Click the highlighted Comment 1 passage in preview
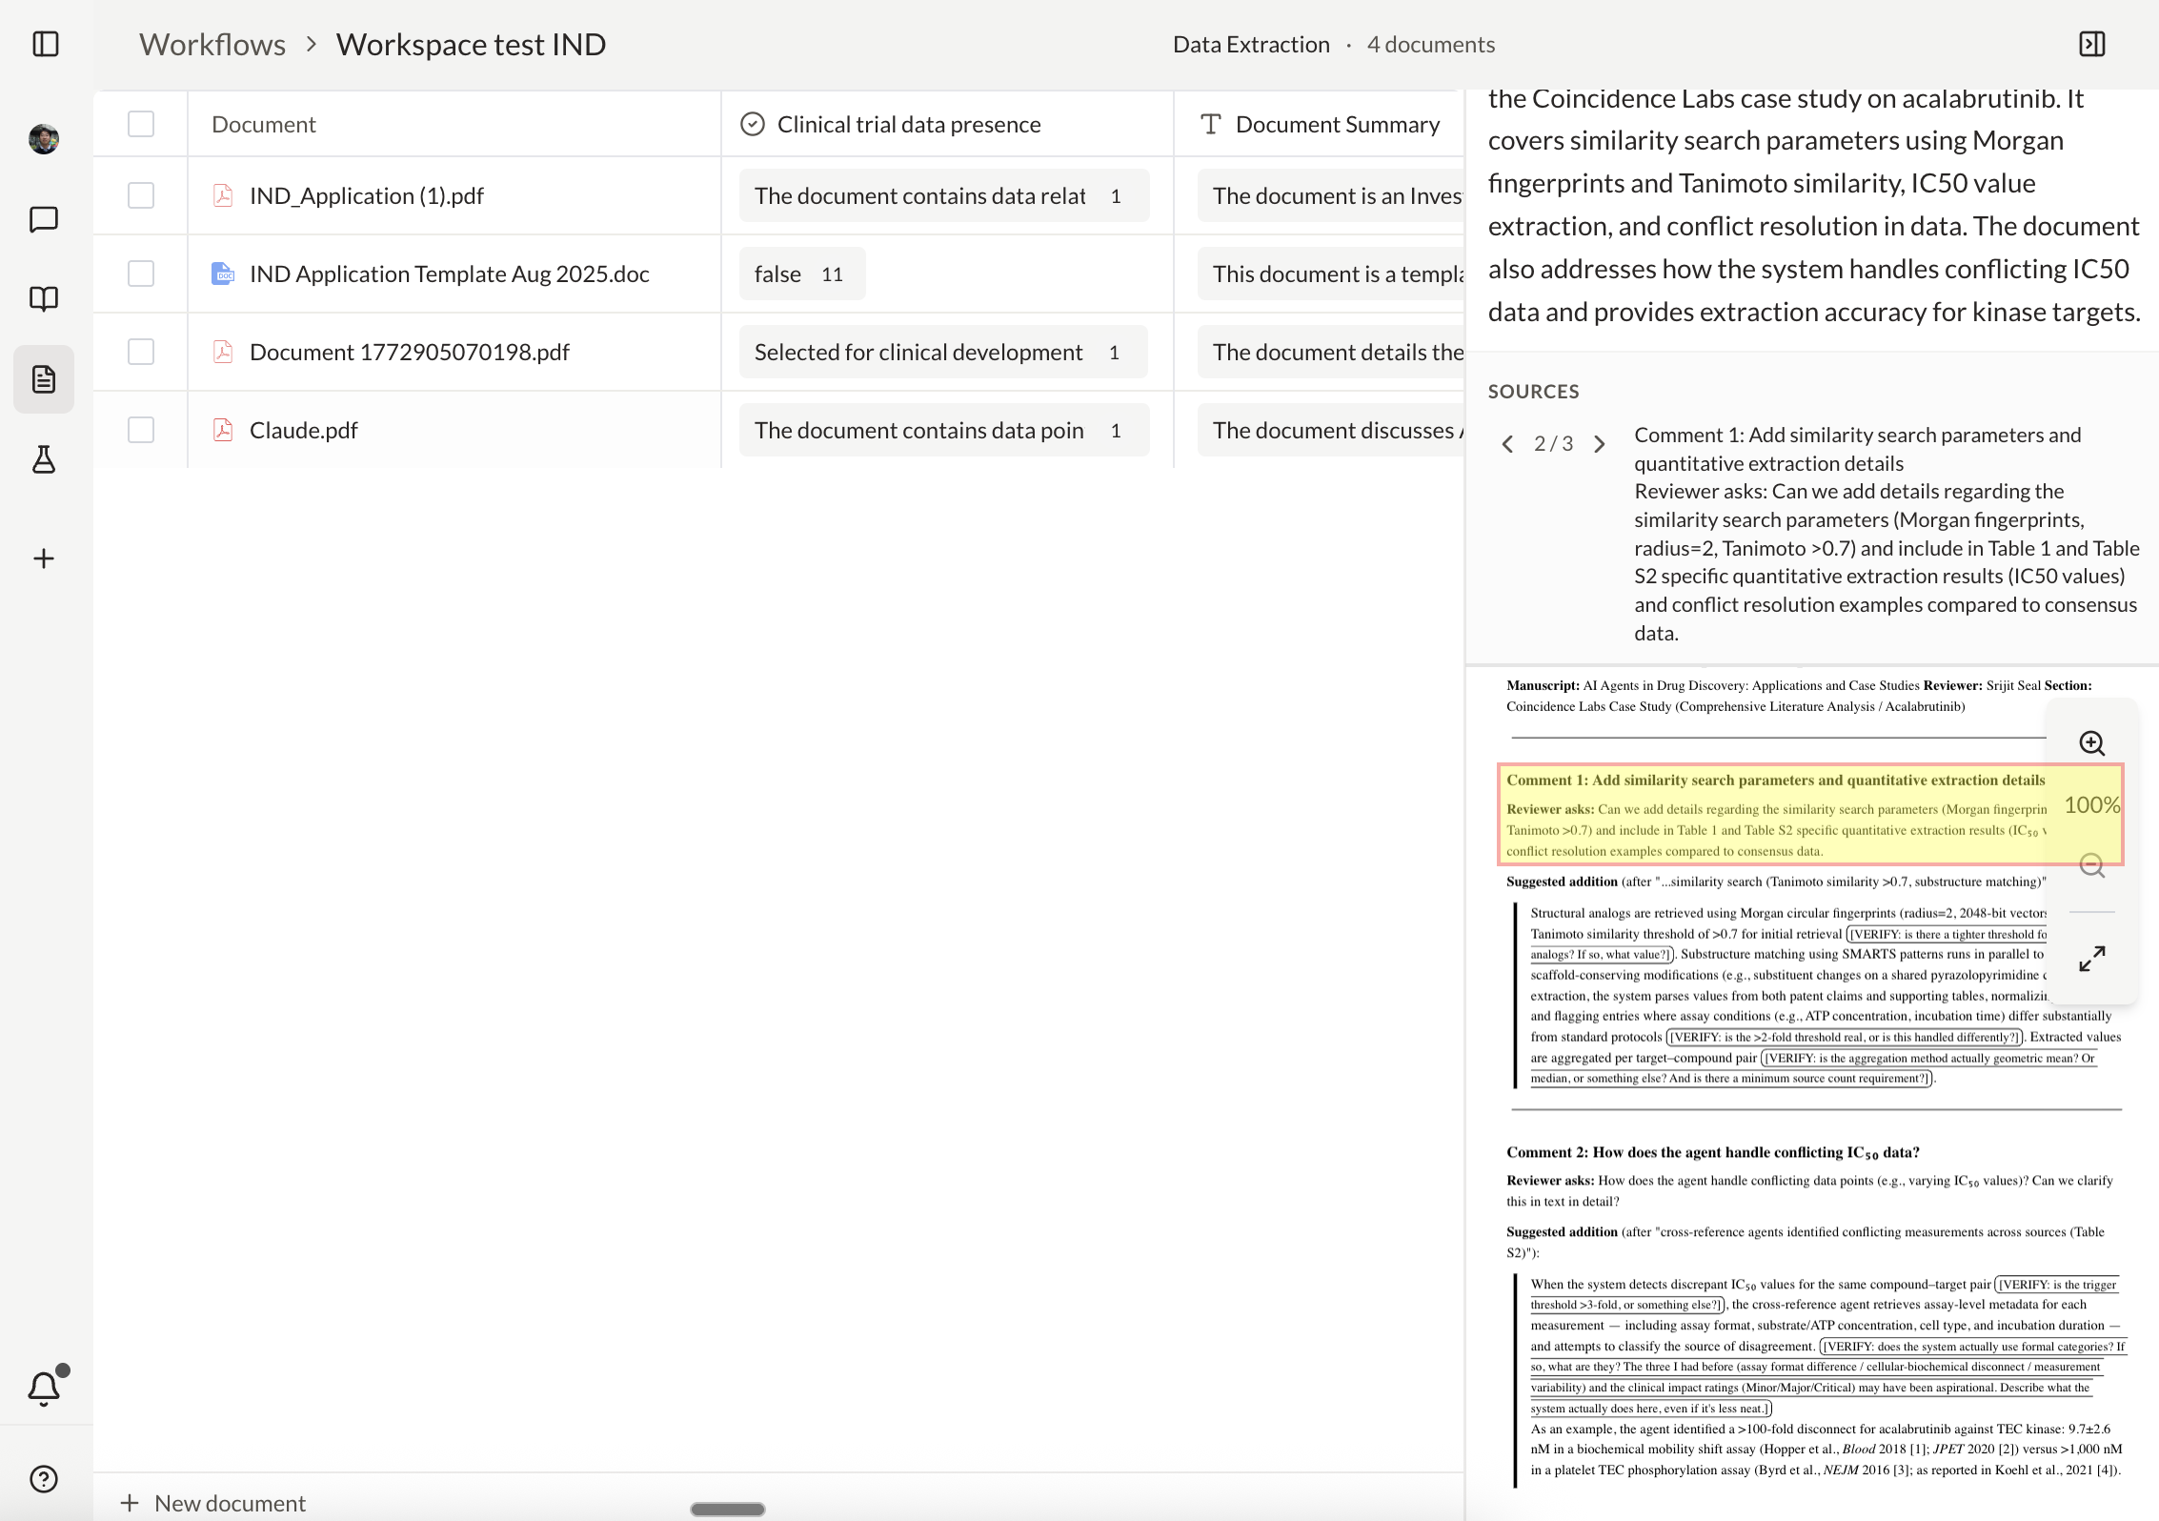The height and width of the screenshot is (1521, 2159). pos(1810,815)
